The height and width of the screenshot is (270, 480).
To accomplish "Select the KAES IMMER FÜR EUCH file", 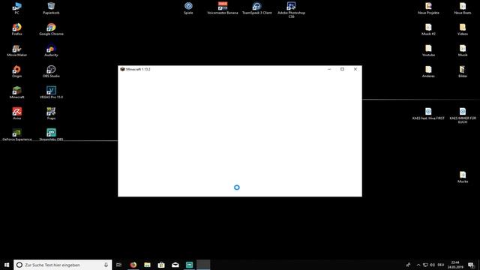I will pyautogui.click(x=463, y=115).
